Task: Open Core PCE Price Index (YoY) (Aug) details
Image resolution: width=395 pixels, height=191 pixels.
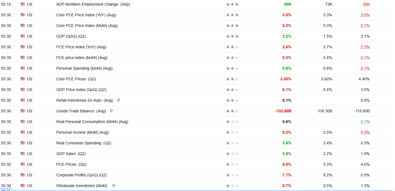Action: coord(86,15)
